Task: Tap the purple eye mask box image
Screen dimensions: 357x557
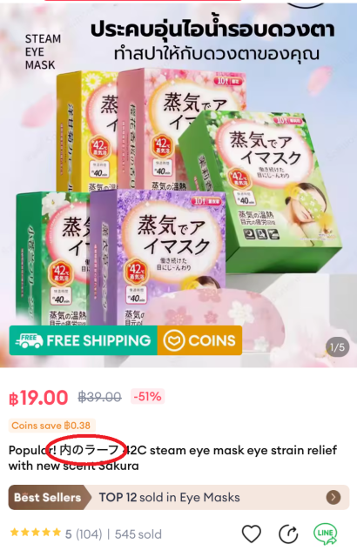Action: pyautogui.click(x=158, y=258)
